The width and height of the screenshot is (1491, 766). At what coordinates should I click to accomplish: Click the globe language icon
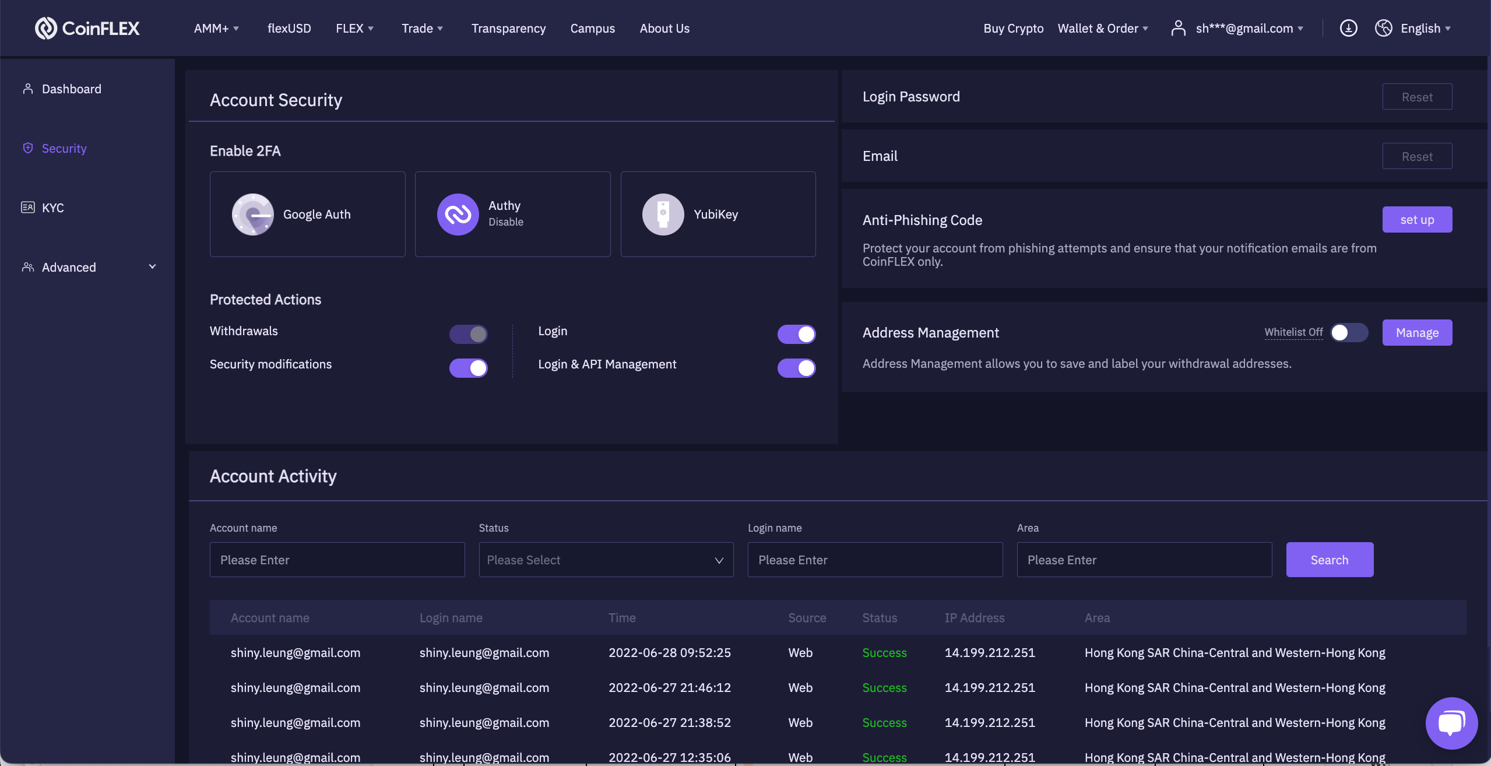pyautogui.click(x=1383, y=28)
